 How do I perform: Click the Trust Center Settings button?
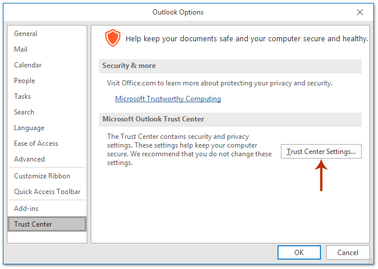pos(321,152)
